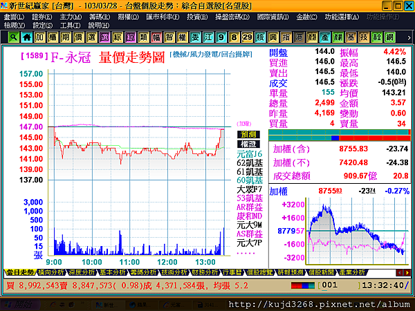Switch to the 行事曆 tab
Screen dimensions: 415x311
(232, 272)
